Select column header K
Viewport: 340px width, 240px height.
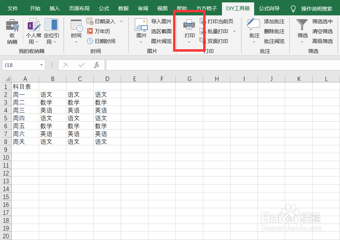[x=299, y=79]
